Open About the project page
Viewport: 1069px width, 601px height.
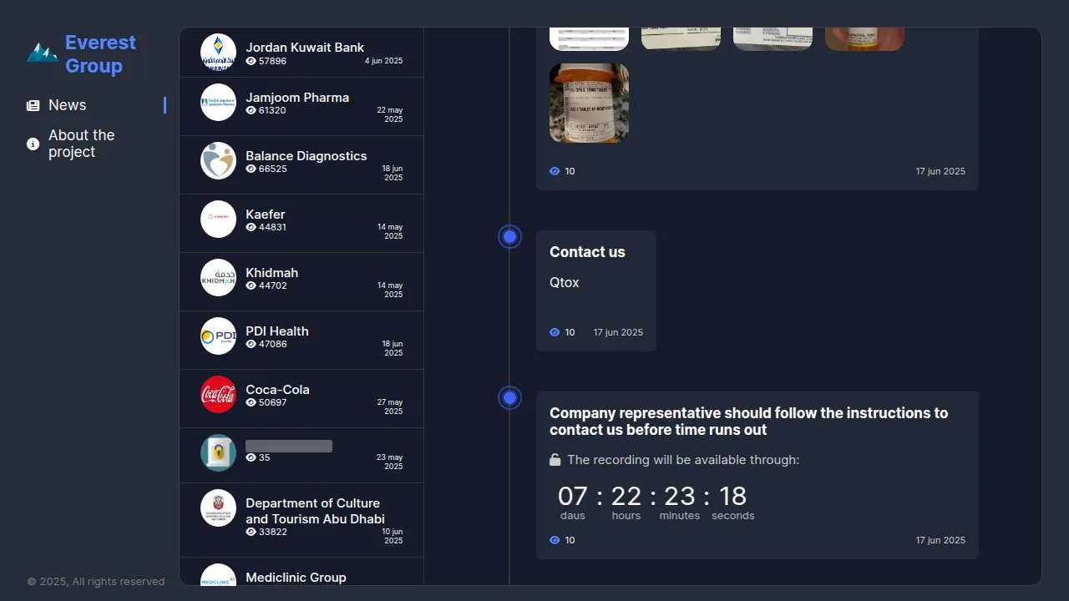pos(81,144)
